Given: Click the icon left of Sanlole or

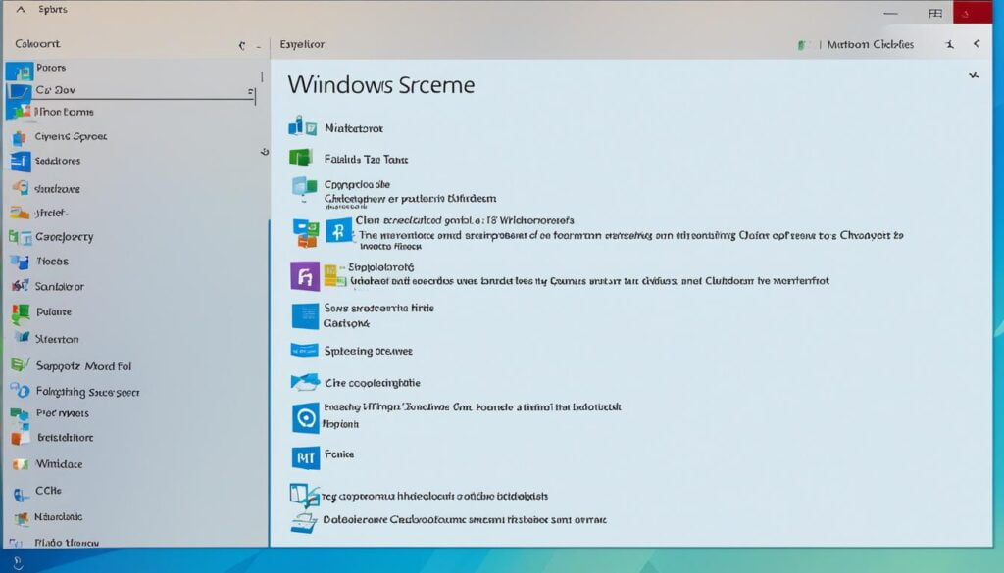Looking at the screenshot, I should click(21, 286).
